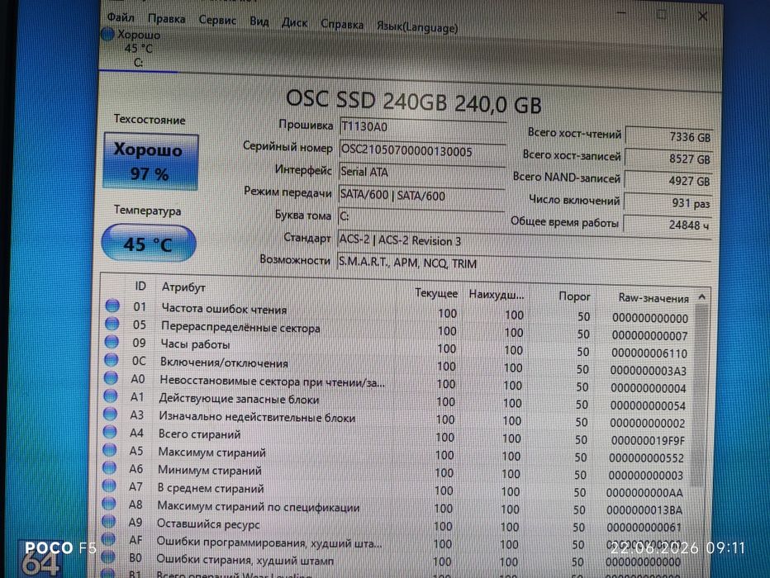Click the blue status icon for Частота ошибок чтения
Image resolution: width=770 pixels, height=578 pixels.
pyautogui.click(x=112, y=306)
